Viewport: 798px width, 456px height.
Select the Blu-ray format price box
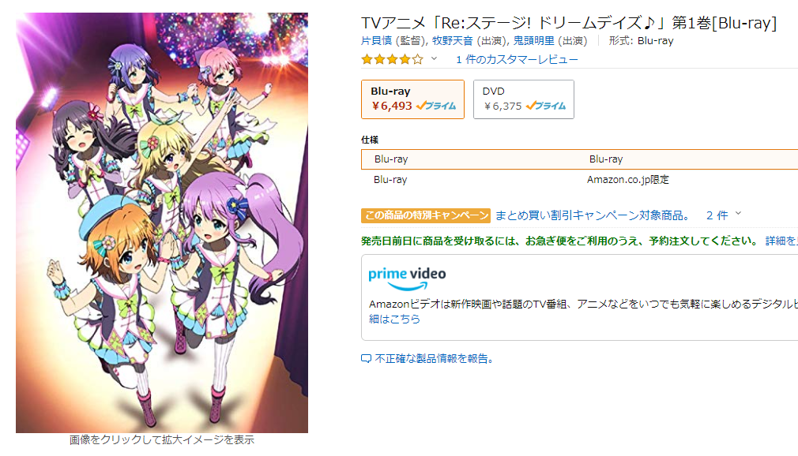click(412, 99)
